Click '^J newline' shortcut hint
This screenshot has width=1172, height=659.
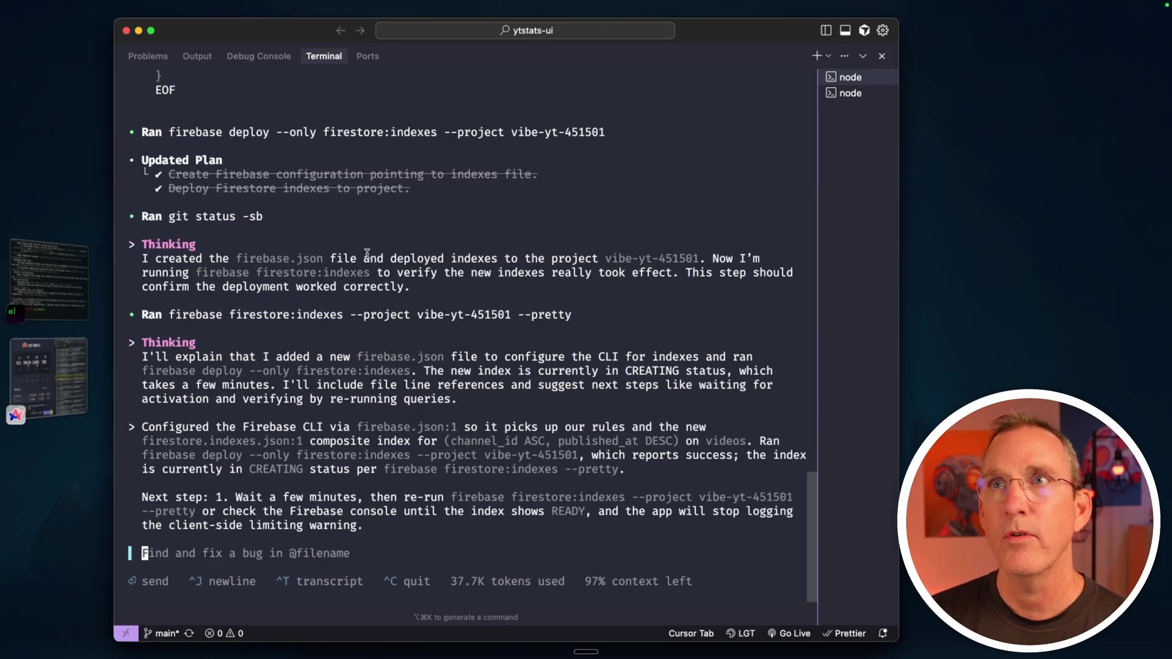(222, 581)
